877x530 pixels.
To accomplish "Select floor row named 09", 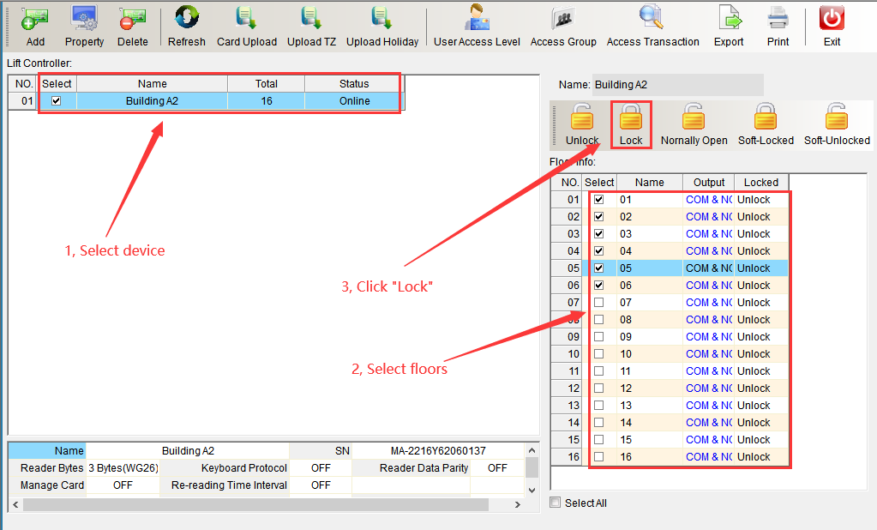I will [x=649, y=337].
